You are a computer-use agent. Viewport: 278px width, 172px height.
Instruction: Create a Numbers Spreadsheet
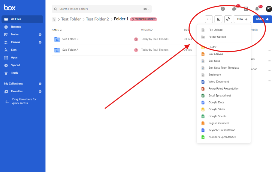224,137
